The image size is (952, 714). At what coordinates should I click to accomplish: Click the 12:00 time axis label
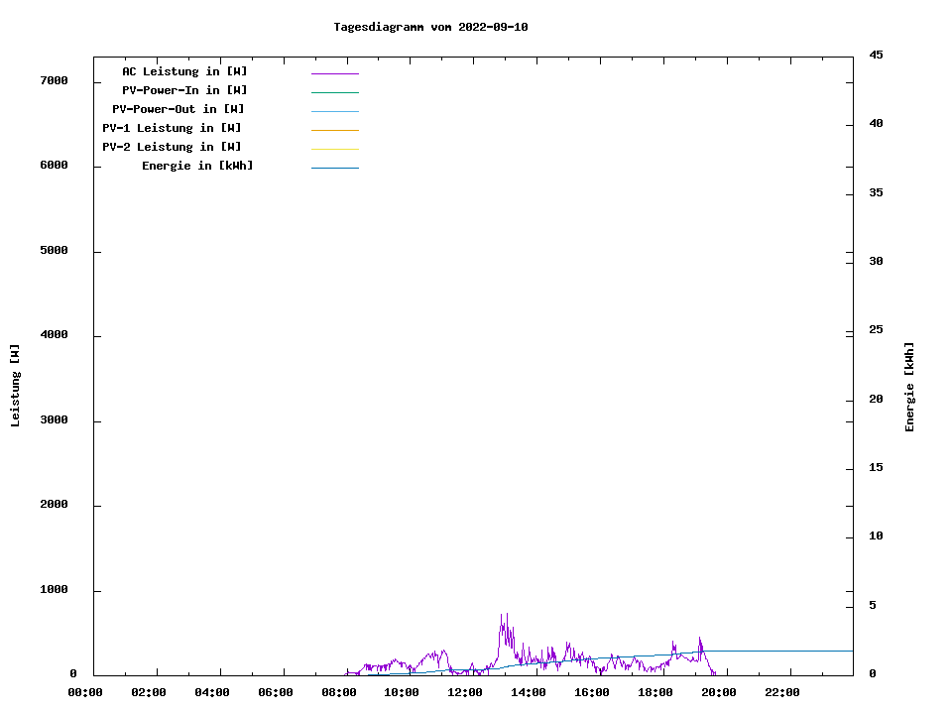tap(465, 692)
